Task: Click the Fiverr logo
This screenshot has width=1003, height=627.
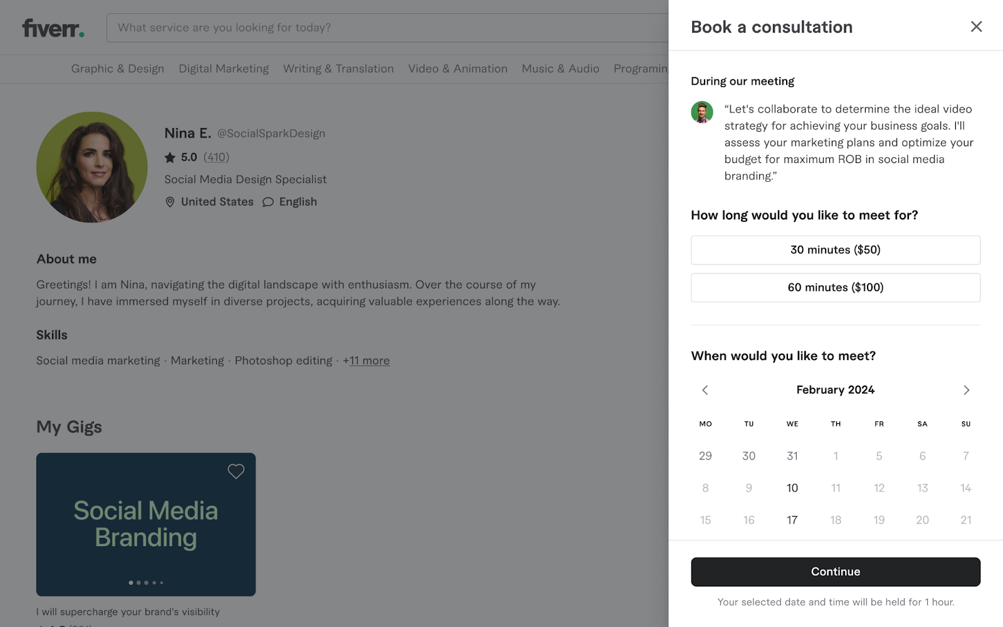Action: click(53, 28)
